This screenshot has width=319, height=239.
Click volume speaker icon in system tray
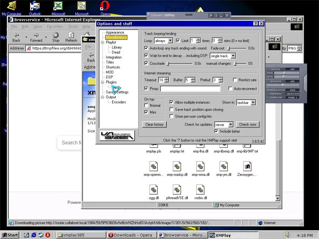(x=288, y=235)
